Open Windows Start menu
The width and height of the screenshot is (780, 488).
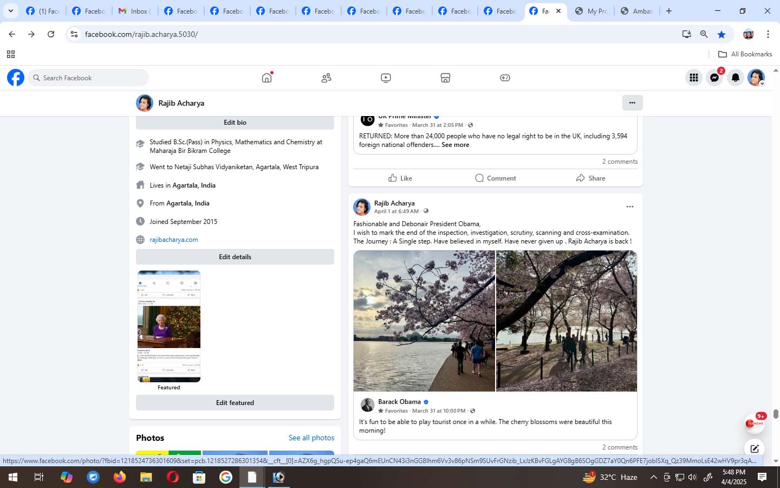[12, 477]
